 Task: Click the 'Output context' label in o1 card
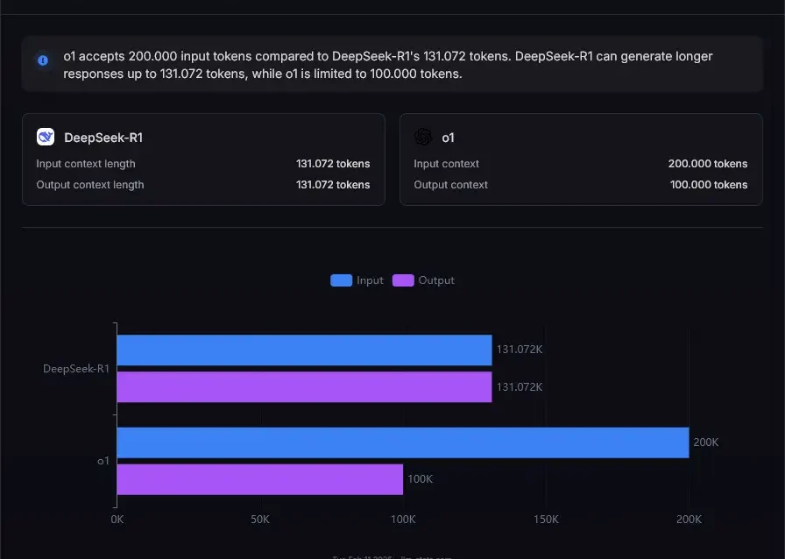coord(450,185)
